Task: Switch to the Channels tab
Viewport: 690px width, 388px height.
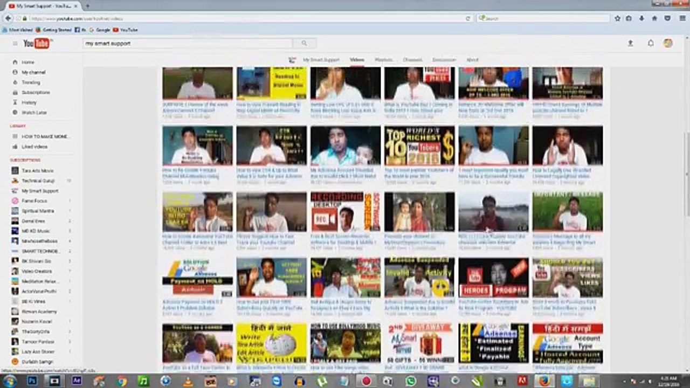Action: 412,60
